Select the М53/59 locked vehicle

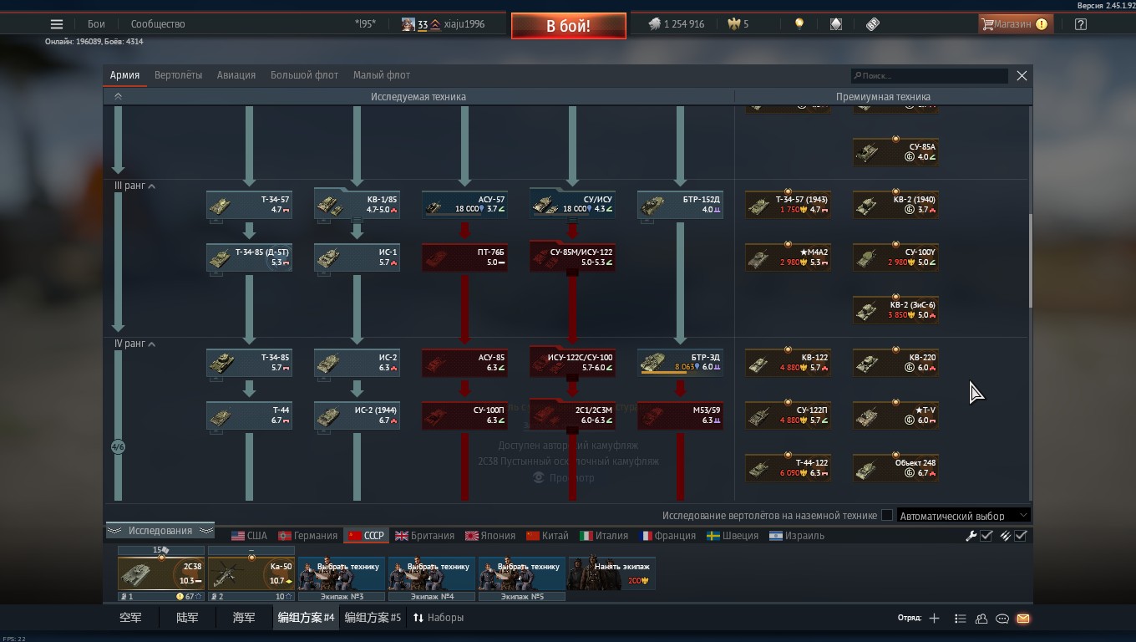click(680, 415)
